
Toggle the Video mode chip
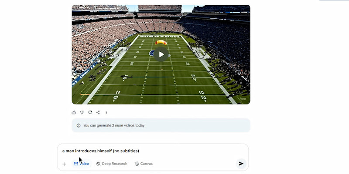coord(81,164)
